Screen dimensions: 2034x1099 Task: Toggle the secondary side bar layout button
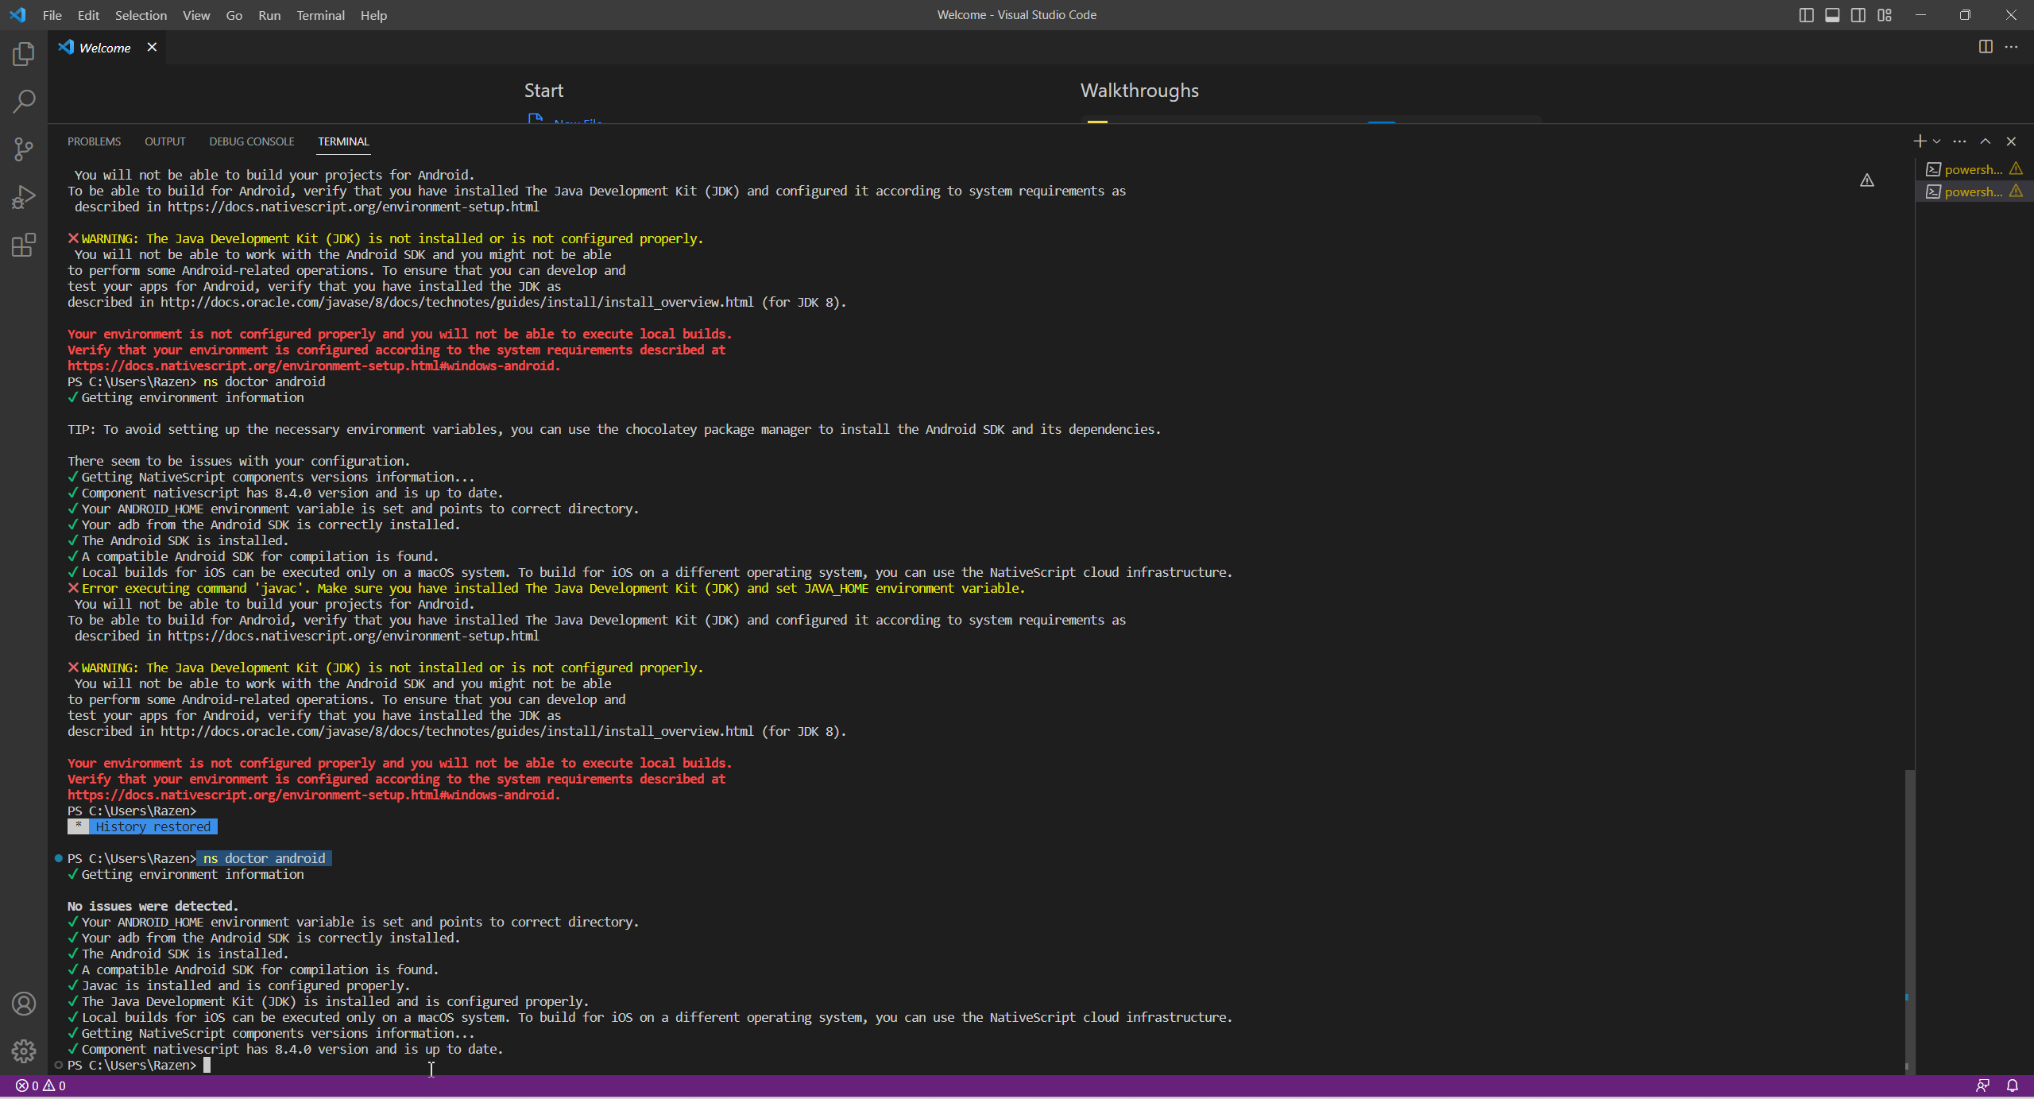click(1858, 15)
